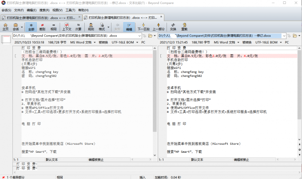Click the Format (格式) toolbar icon

tap(102, 27)
